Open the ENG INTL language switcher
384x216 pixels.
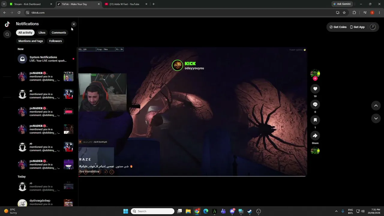tap(350, 211)
